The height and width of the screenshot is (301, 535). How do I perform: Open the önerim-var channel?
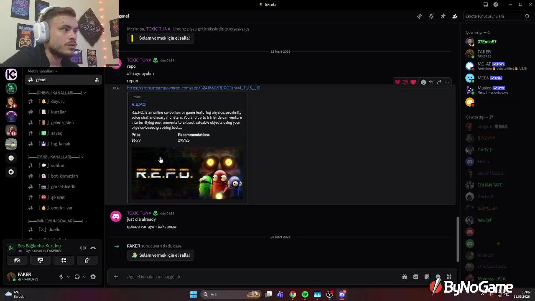pos(64,208)
